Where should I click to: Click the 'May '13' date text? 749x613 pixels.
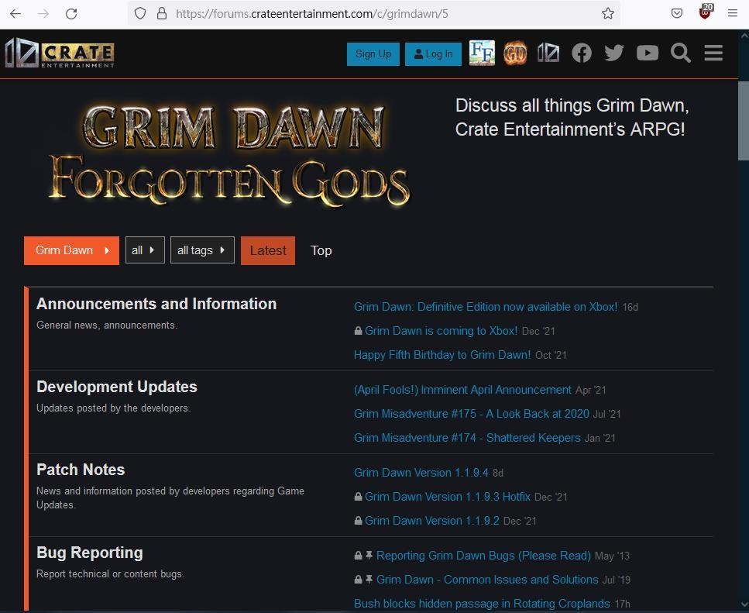click(612, 556)
